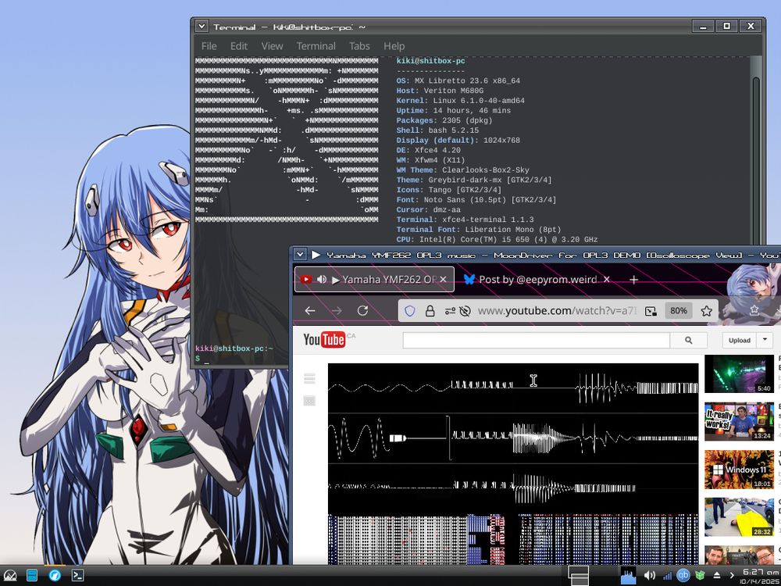The image size is (781, 586).
Task: Open the MX application menu on the panel
Action: [9, 576]
